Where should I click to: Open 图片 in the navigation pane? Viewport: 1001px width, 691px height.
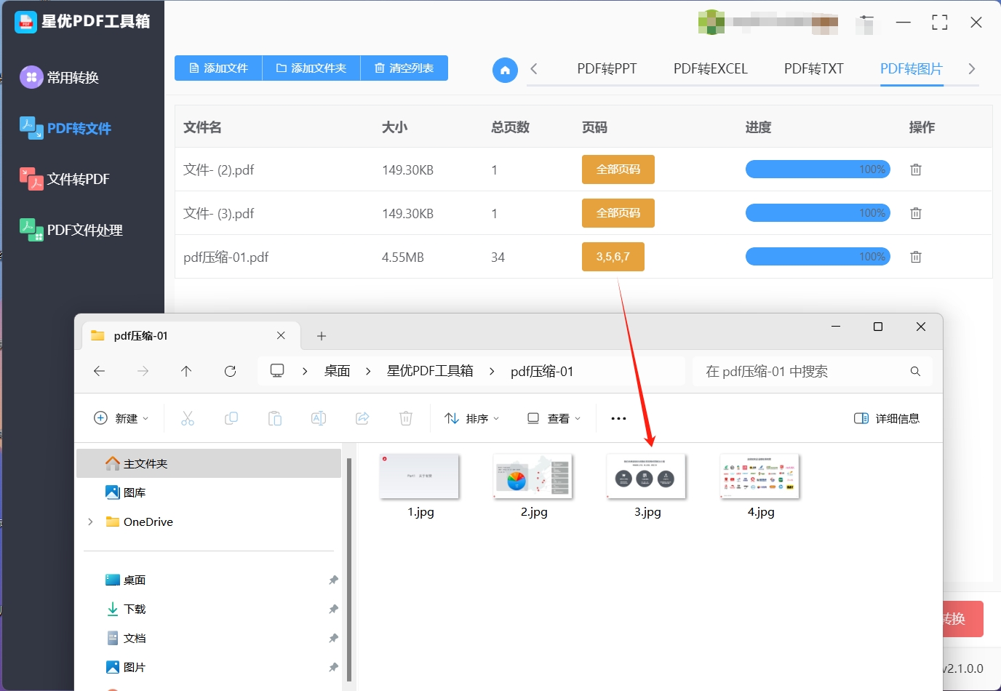click(x=125, y=667)
